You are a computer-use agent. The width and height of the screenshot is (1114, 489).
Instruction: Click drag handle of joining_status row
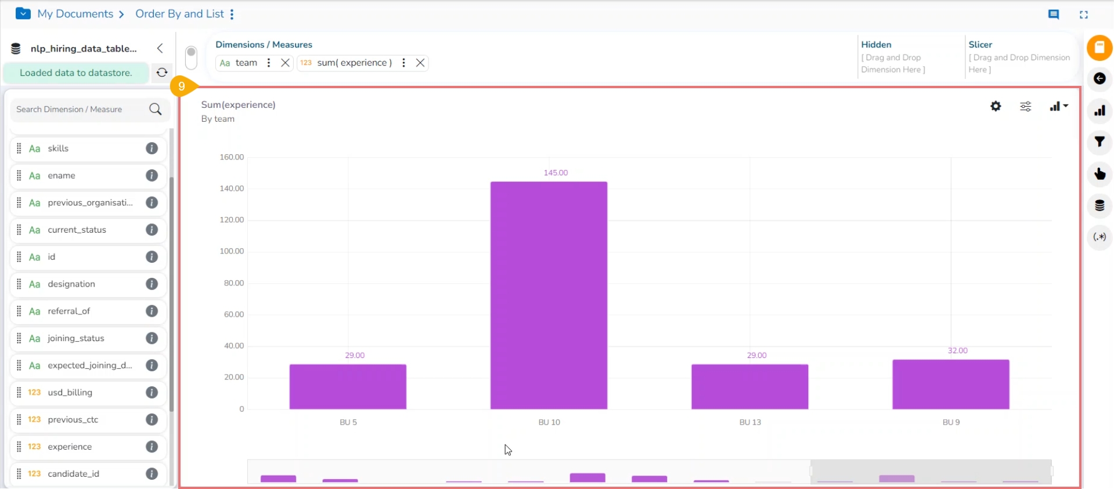[x=19, y=338]
